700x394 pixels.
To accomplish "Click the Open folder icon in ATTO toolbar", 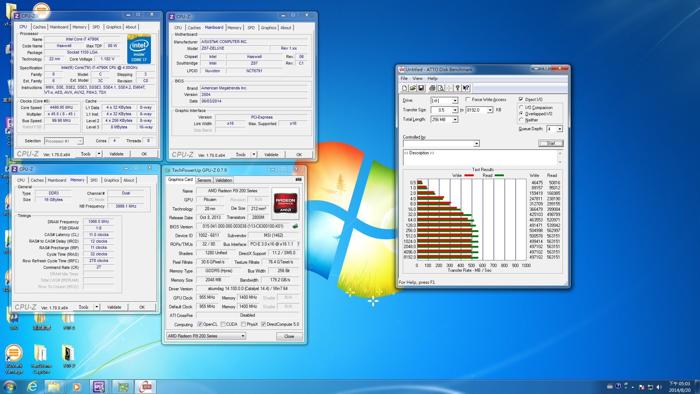I will pyautogui.click(x=413, y=88).
